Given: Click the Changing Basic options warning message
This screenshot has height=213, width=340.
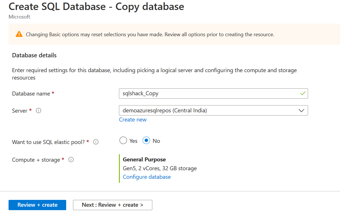Looking at the screenshot, I should tap(150, 35).
